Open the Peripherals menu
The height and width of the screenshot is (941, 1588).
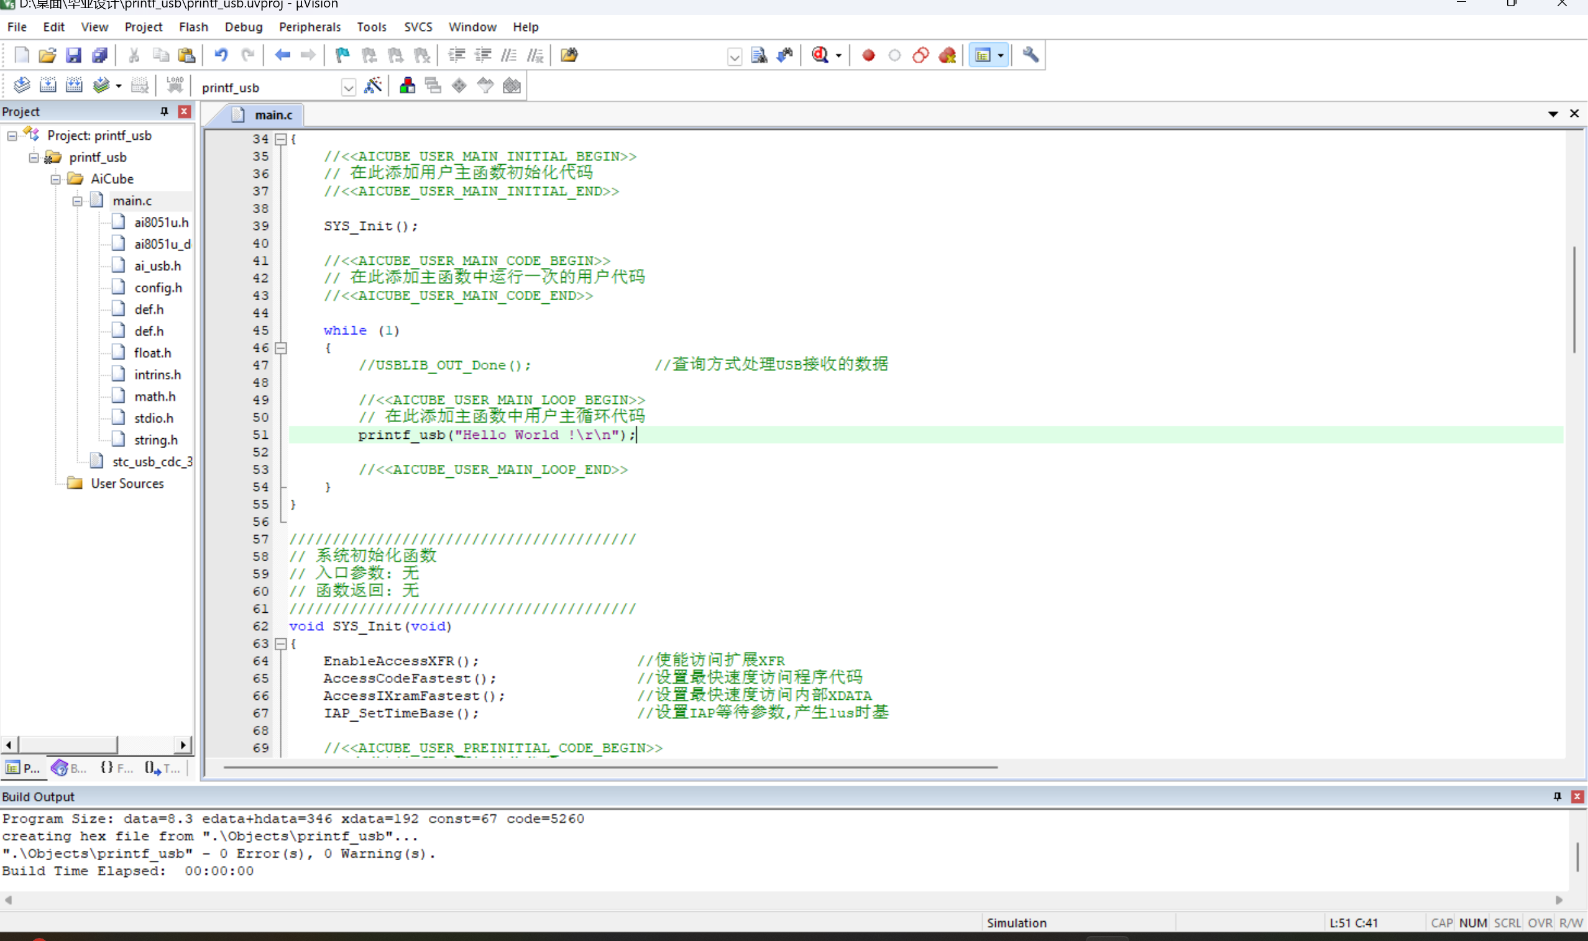310,27
